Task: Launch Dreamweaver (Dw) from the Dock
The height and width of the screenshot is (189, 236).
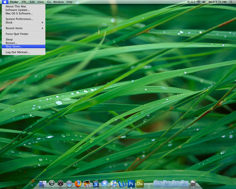Action: (x=140, y=184)
